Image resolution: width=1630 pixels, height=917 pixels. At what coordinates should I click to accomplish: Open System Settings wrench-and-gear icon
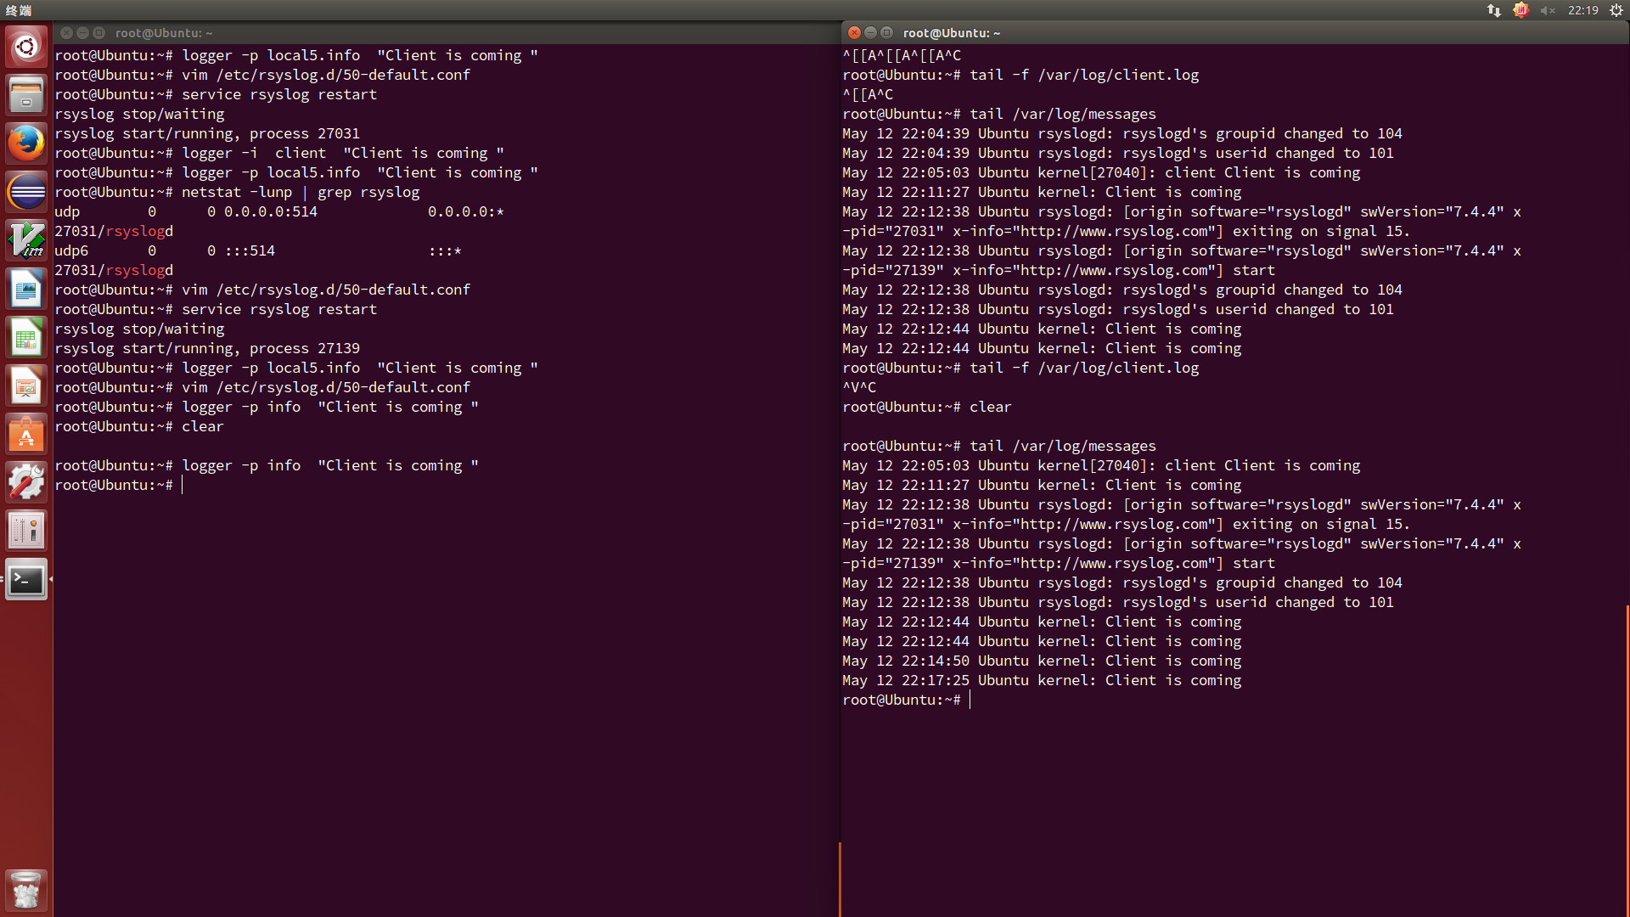tap(26, 482)
